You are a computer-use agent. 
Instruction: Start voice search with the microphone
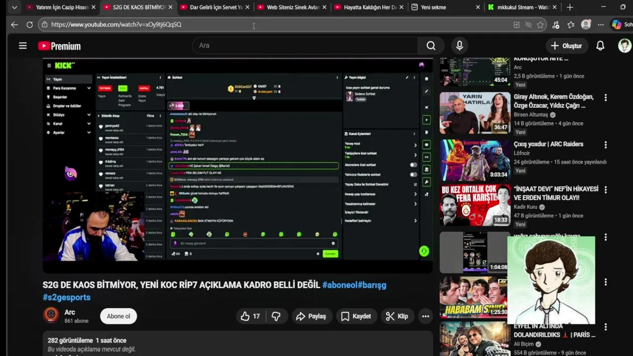[459, 45]
